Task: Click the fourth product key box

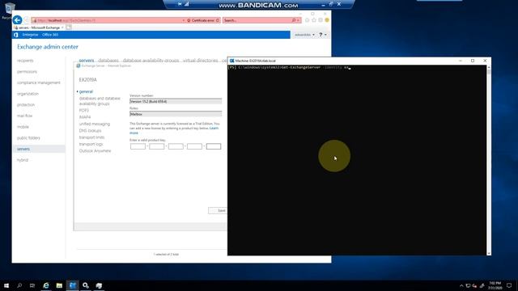Action: tap(194, 146)
